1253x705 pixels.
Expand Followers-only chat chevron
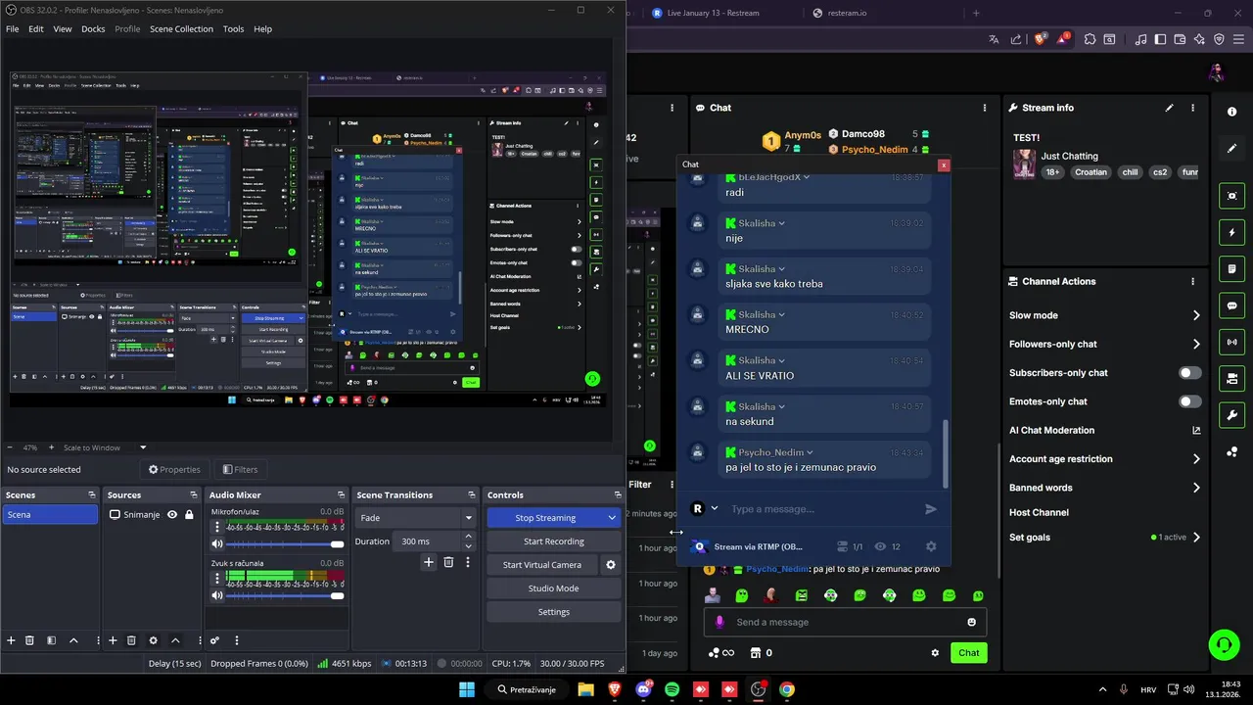[x=1195, y=344]
